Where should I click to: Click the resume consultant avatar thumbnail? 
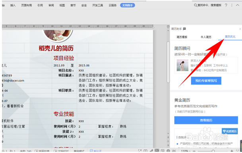click(182, 65)
